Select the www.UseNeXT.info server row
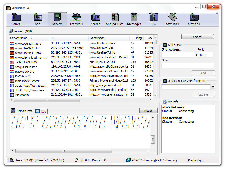The image size is (226, 171). pyautogui.click(x=81, y=53)
